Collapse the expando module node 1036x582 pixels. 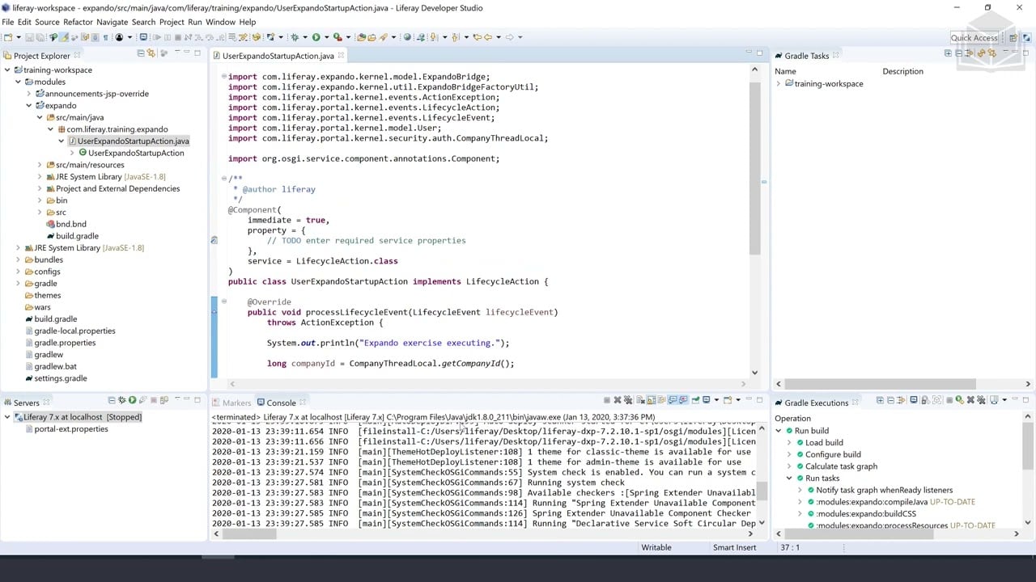(x=29, y=106)
